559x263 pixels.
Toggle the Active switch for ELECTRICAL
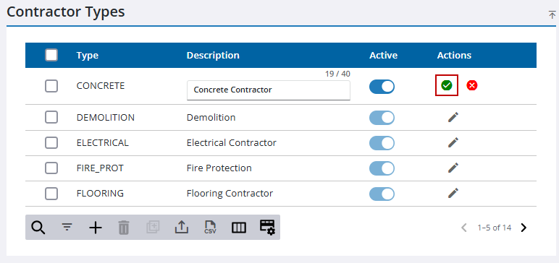click(x=382, y=143)
